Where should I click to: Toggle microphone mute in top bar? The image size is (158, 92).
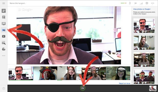[x=130, y=3]
